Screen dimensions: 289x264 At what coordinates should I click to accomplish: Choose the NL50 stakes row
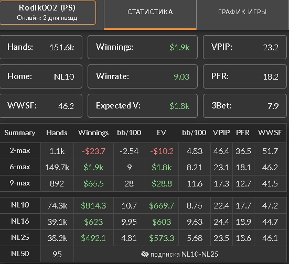point(143,254)
